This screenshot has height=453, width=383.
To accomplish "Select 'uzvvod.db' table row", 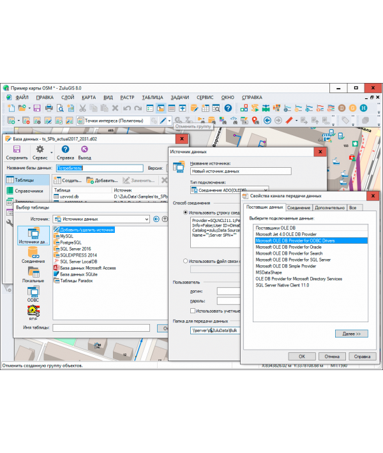I will point(110,197).
